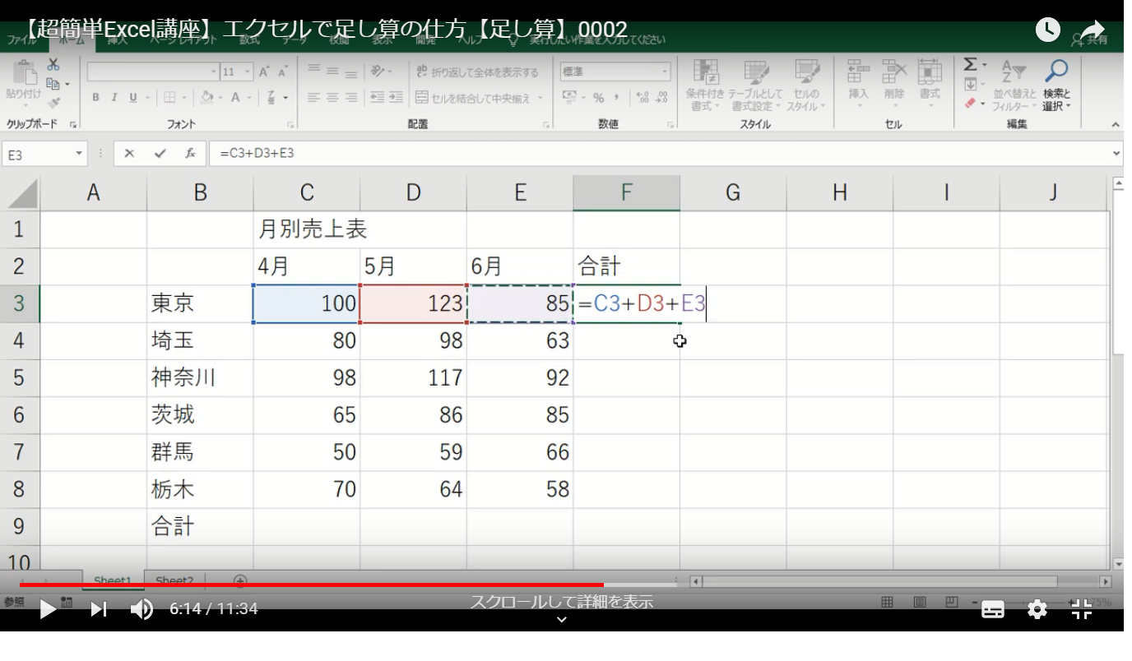Image resolution: width=1132 pixels, height=661 pixels.
Task: Switch to Sheet1 tab
Action: pyautogui.click(x=113, y=580)
